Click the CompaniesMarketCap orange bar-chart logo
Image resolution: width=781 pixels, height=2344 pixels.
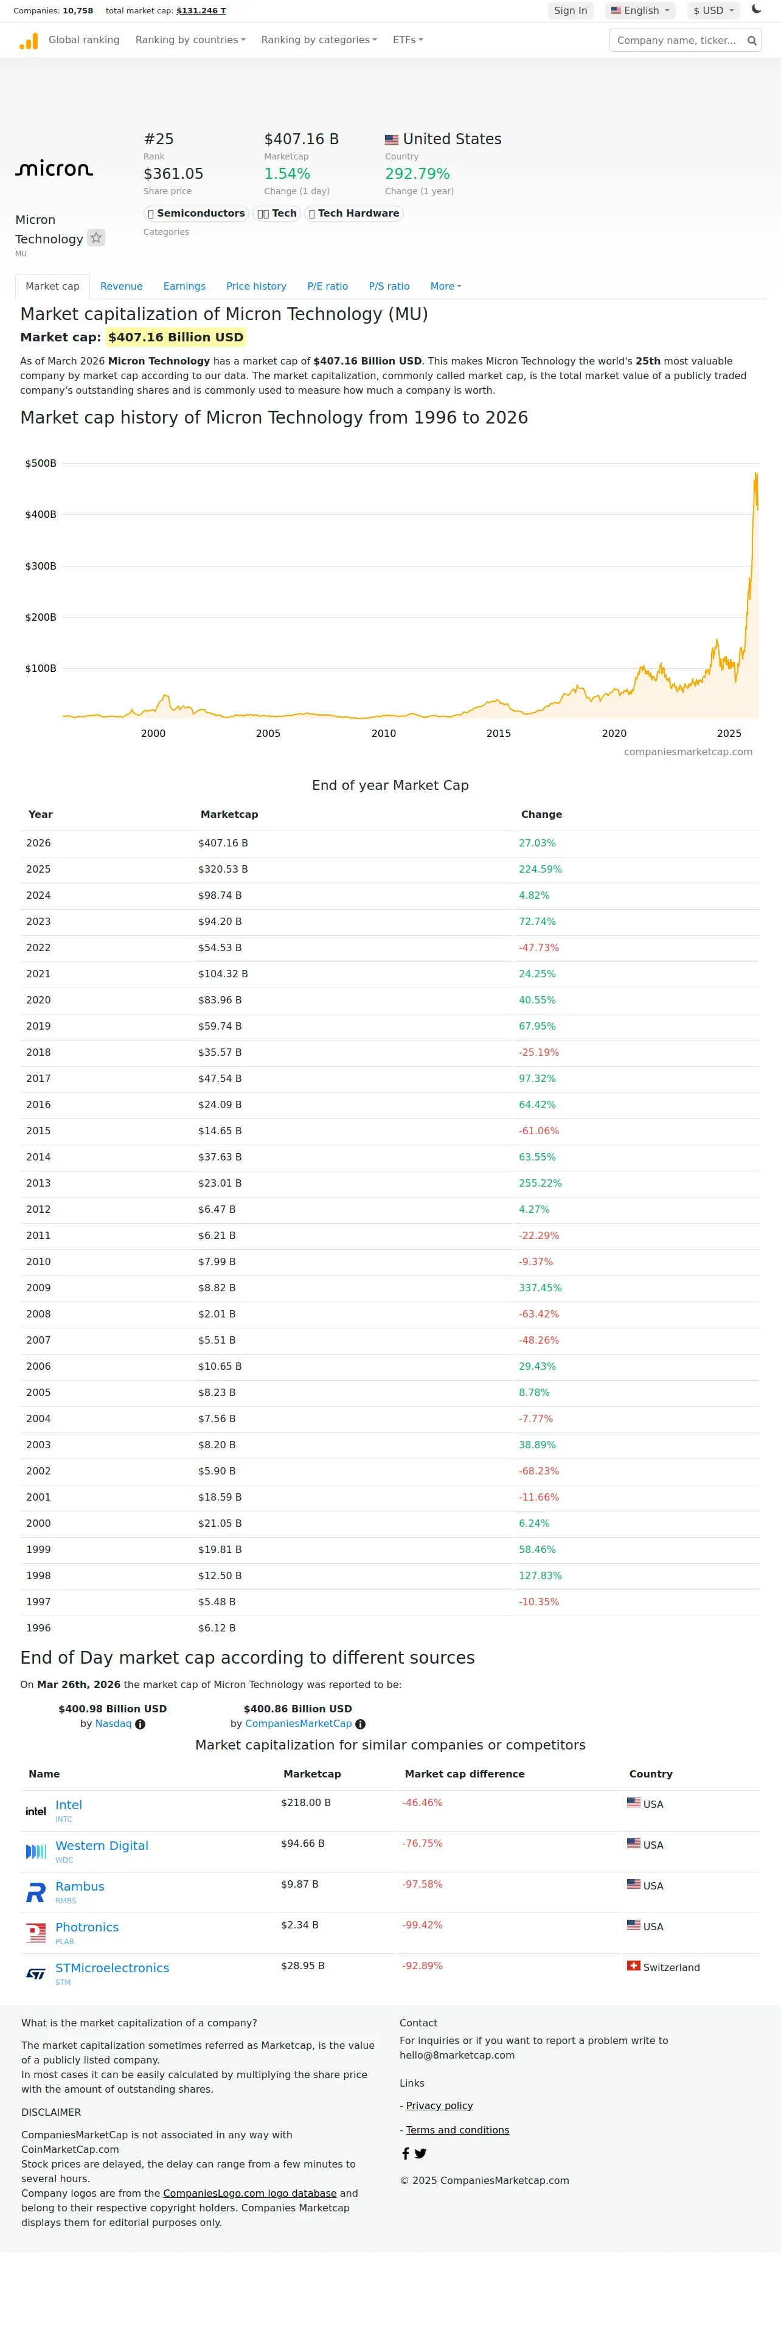28,41
